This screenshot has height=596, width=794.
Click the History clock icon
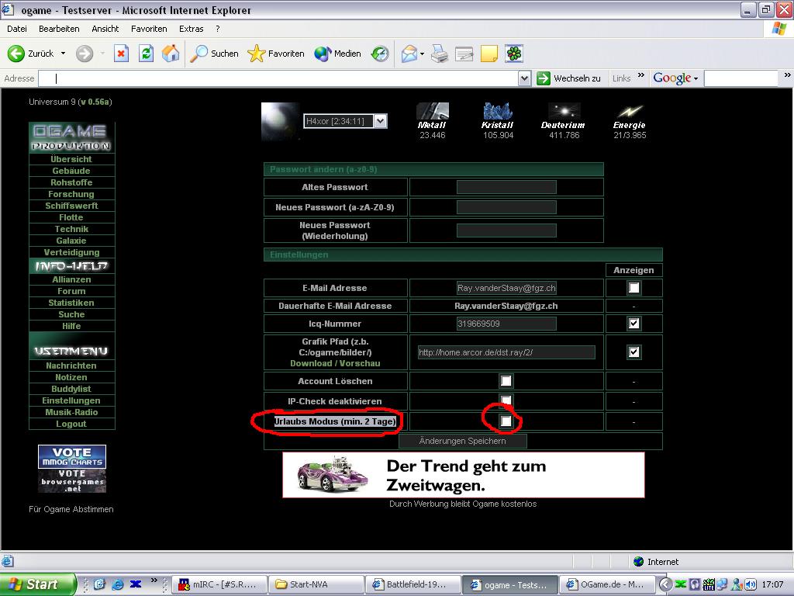(380, 54)
